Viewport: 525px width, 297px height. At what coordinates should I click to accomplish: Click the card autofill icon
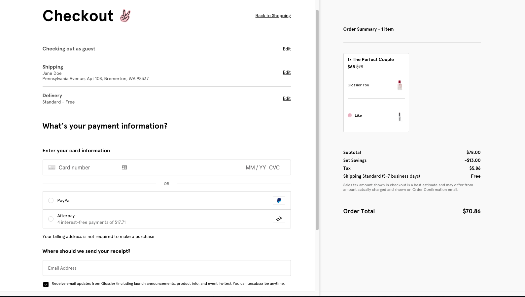tap(124, 167)
